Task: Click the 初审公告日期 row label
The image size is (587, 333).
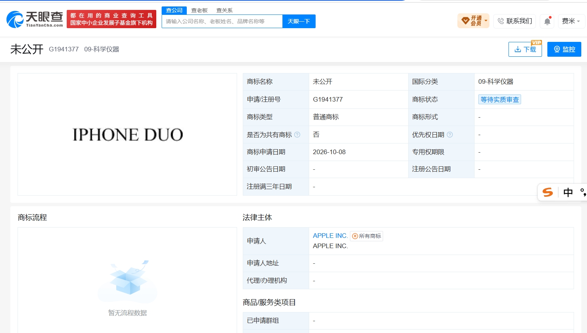Action: [x=266, y=169]
